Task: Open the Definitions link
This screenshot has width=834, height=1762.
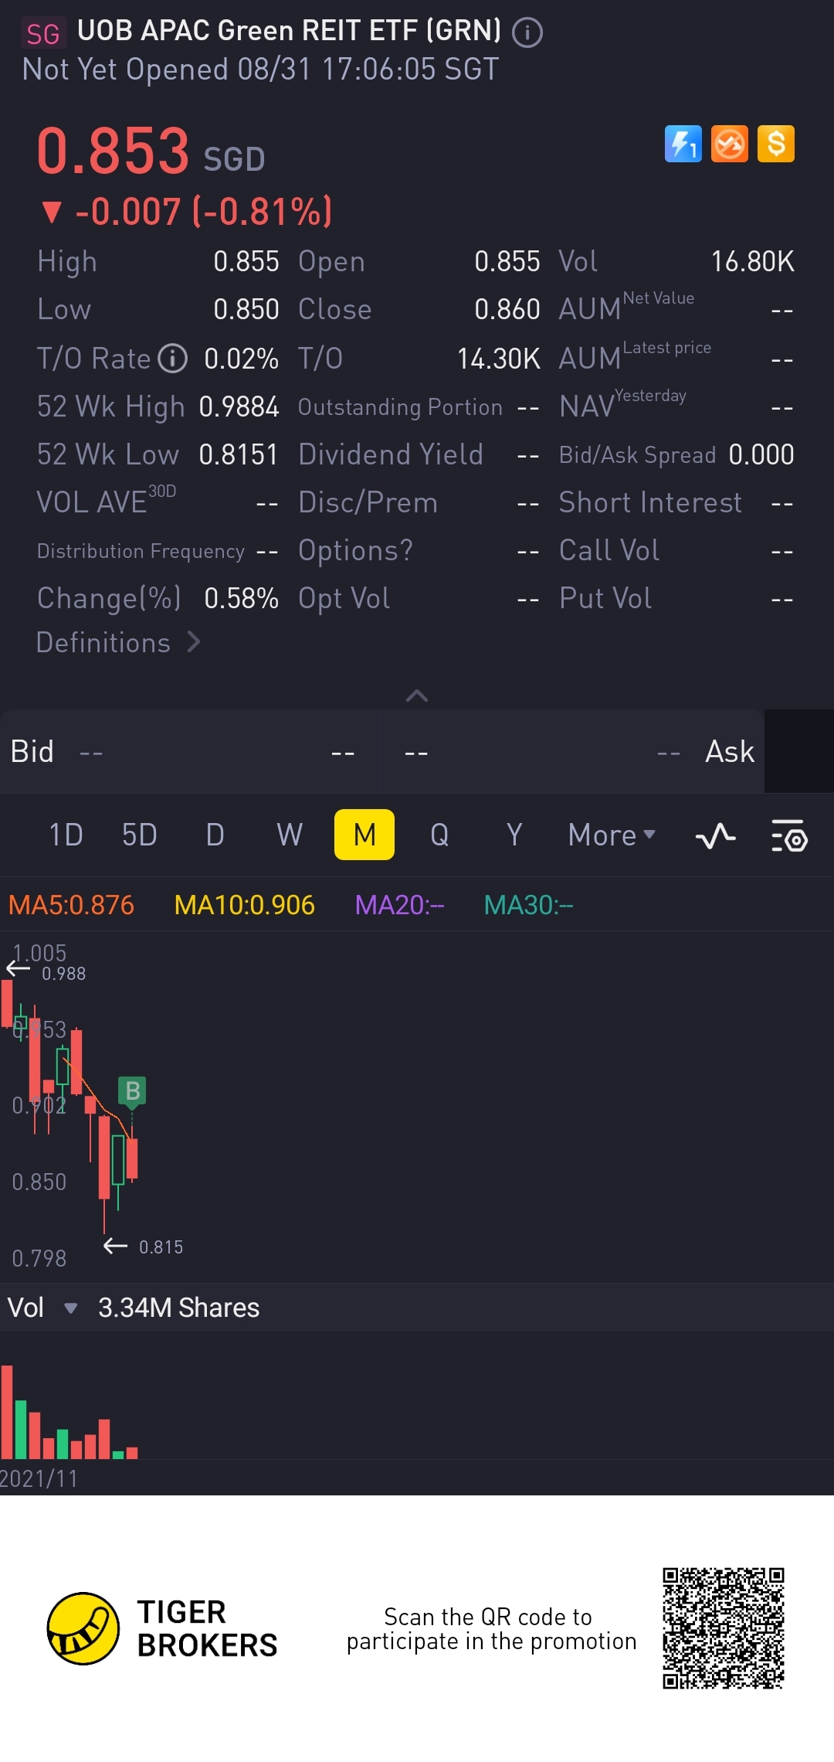Action: (x=118, y=643)
